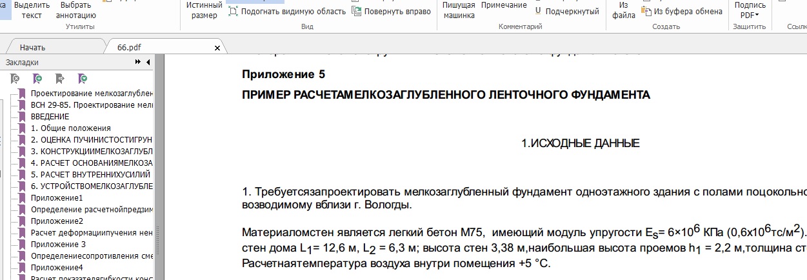Click the move bookmark icon with arrow
807x280 pixels.
[x=60, y=79]
